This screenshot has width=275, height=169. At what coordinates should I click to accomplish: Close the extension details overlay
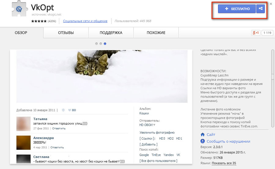point(271,4)
